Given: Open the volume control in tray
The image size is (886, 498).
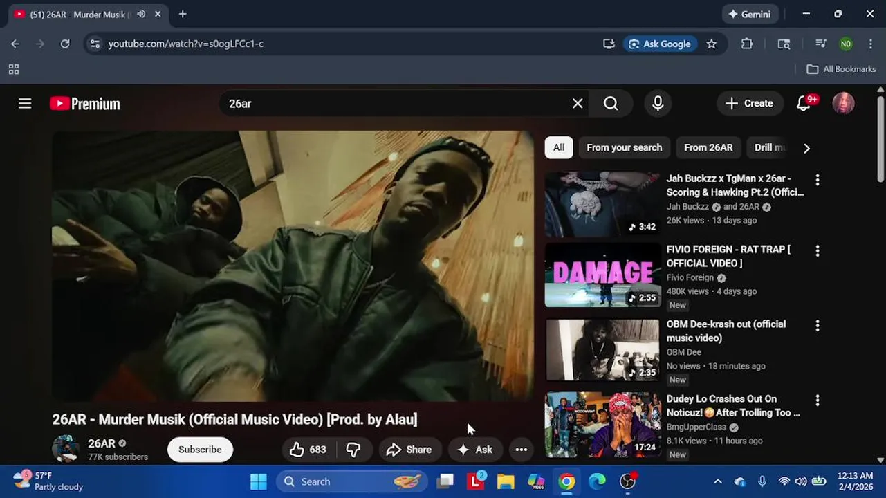Looking at the screenshot, I should pyautogui.click(x=801, y=481).
